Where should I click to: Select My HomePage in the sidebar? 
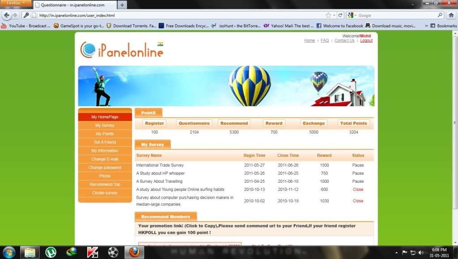click(105, 117)
